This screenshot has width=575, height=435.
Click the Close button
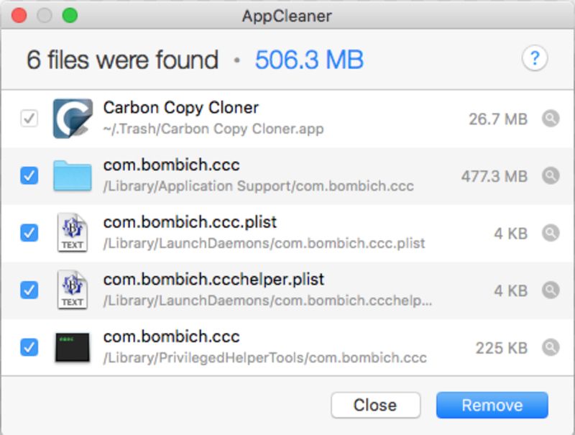[x=375, y=406]
